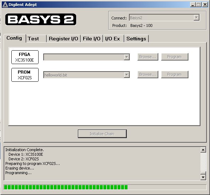Image resolution: width=210 pixels, height=195 pixels.
Task: Click the 'Erasing device...' log line
Action: click(x=20, y=168)
